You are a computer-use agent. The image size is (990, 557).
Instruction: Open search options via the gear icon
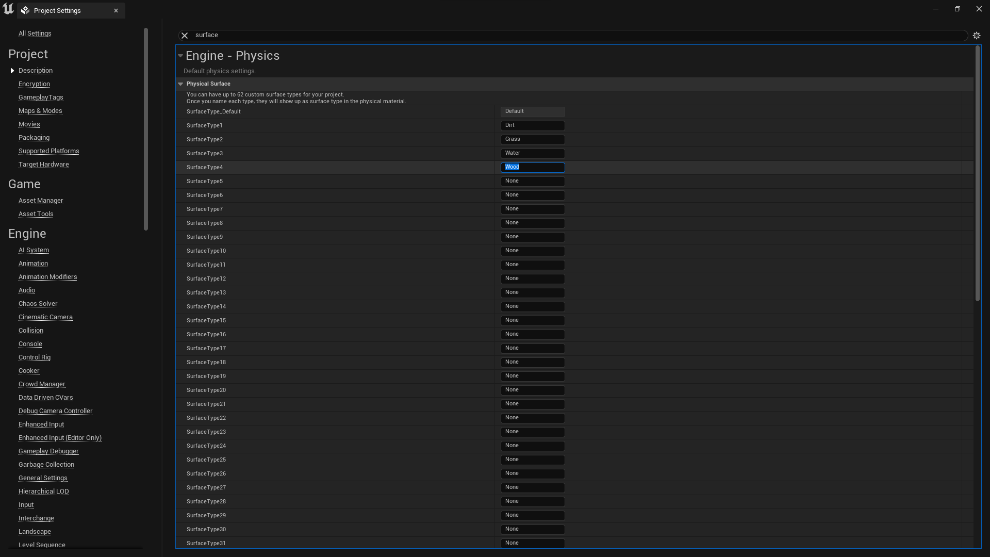(978, 35)
